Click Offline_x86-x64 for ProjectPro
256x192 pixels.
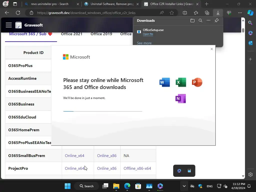(137, 168)
